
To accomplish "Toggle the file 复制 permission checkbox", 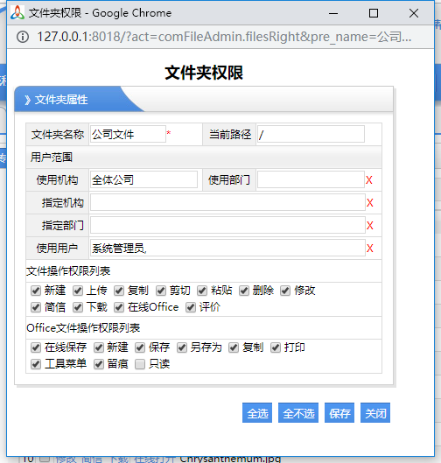I will pyautogui.click(x=119, y=291).
